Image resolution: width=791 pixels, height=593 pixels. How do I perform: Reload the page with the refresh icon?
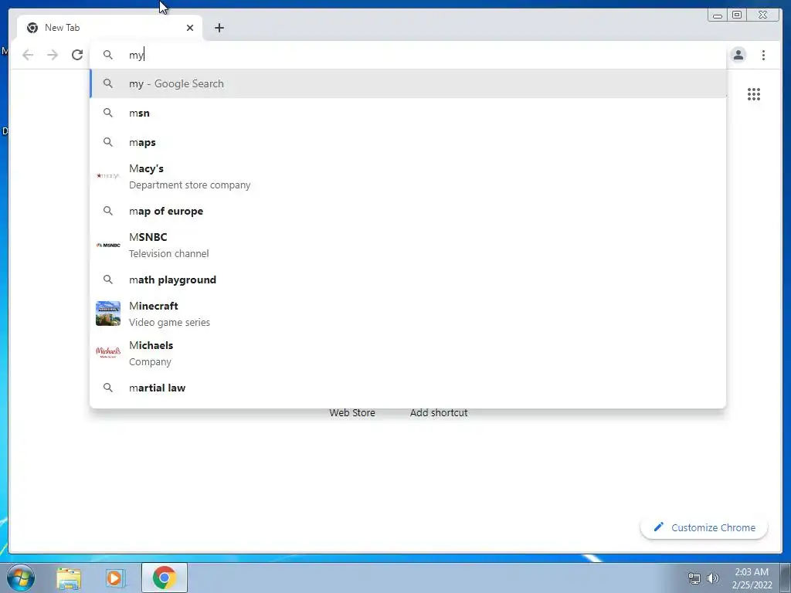(x=77, y=55)
